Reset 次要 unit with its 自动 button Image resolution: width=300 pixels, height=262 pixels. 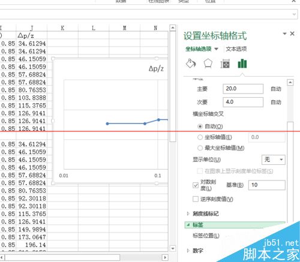(276, 103)
